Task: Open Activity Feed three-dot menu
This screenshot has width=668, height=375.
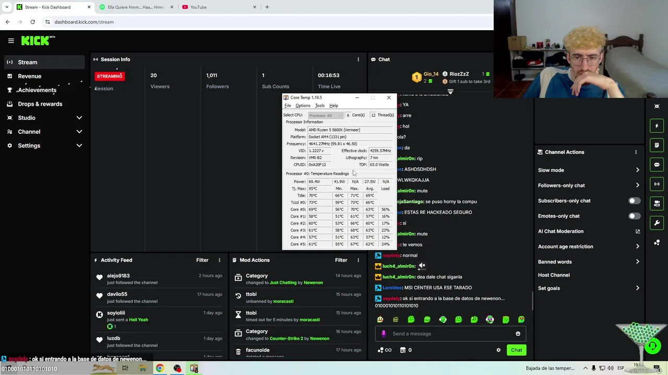Action: (x=219, y=260)
